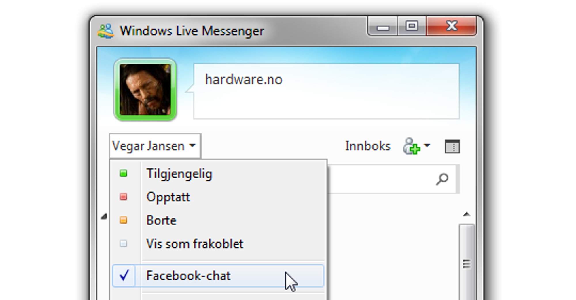This screenshot has width=576, height=300.
Task: Toggle the Facebook-chat checkmark option
Action: [218, 276]
